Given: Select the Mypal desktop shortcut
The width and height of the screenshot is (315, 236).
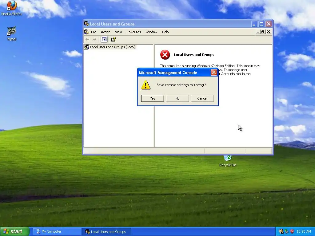Looking at the screenshot, I should point(12,33).
